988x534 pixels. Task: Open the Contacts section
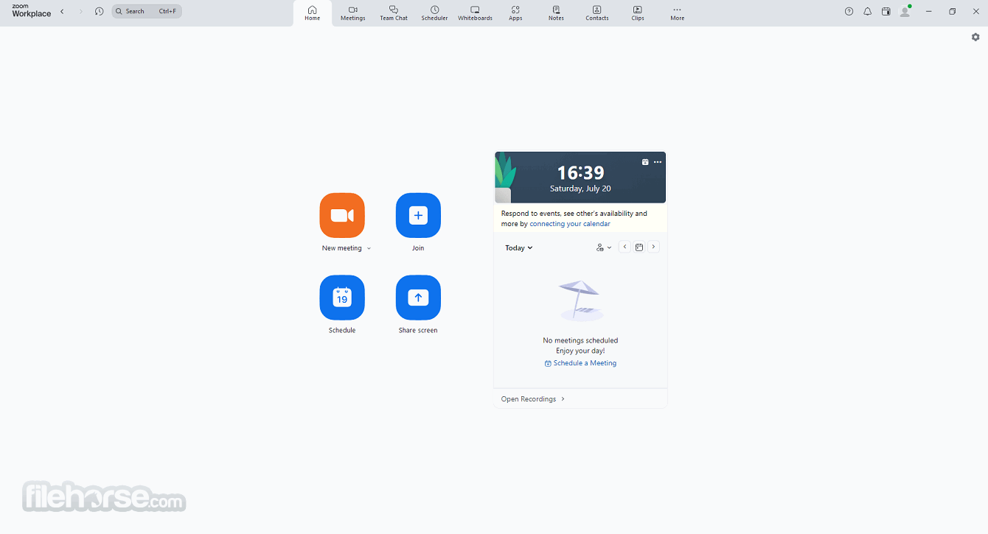pos(596,13)
